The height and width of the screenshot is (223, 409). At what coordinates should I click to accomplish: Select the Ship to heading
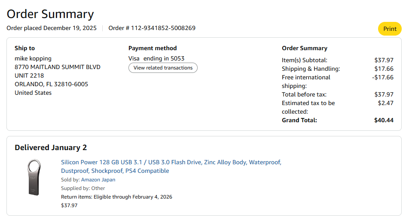[x=25, y=48]
